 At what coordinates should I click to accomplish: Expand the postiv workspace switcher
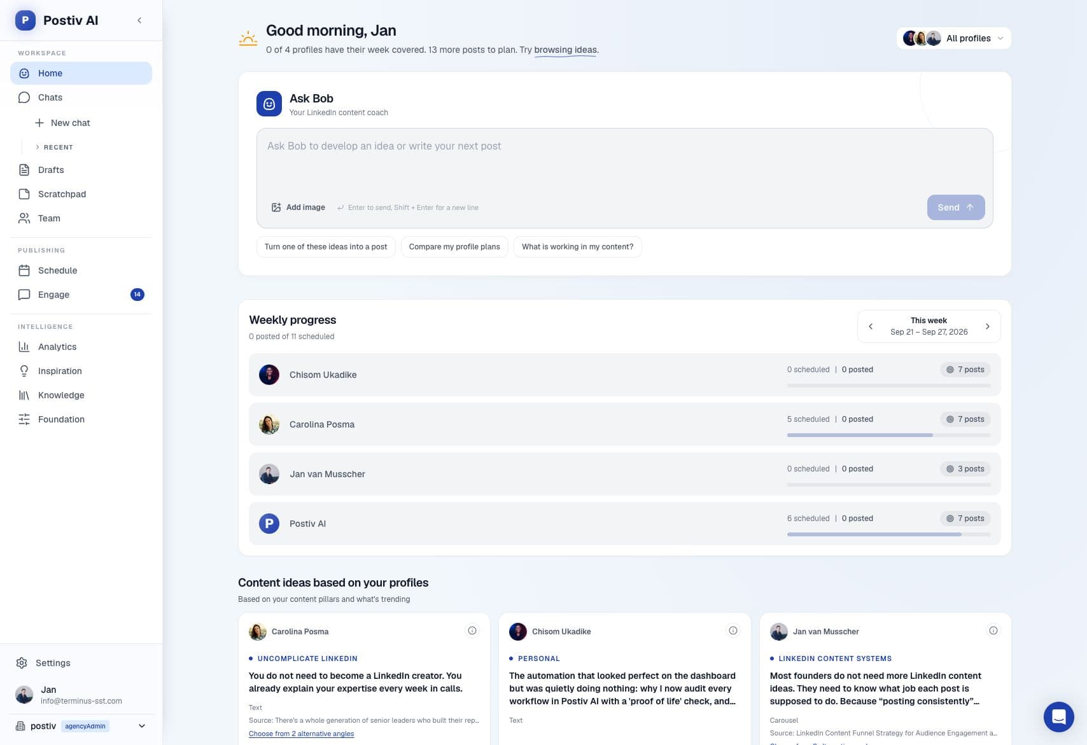click(x=81, y=726)
